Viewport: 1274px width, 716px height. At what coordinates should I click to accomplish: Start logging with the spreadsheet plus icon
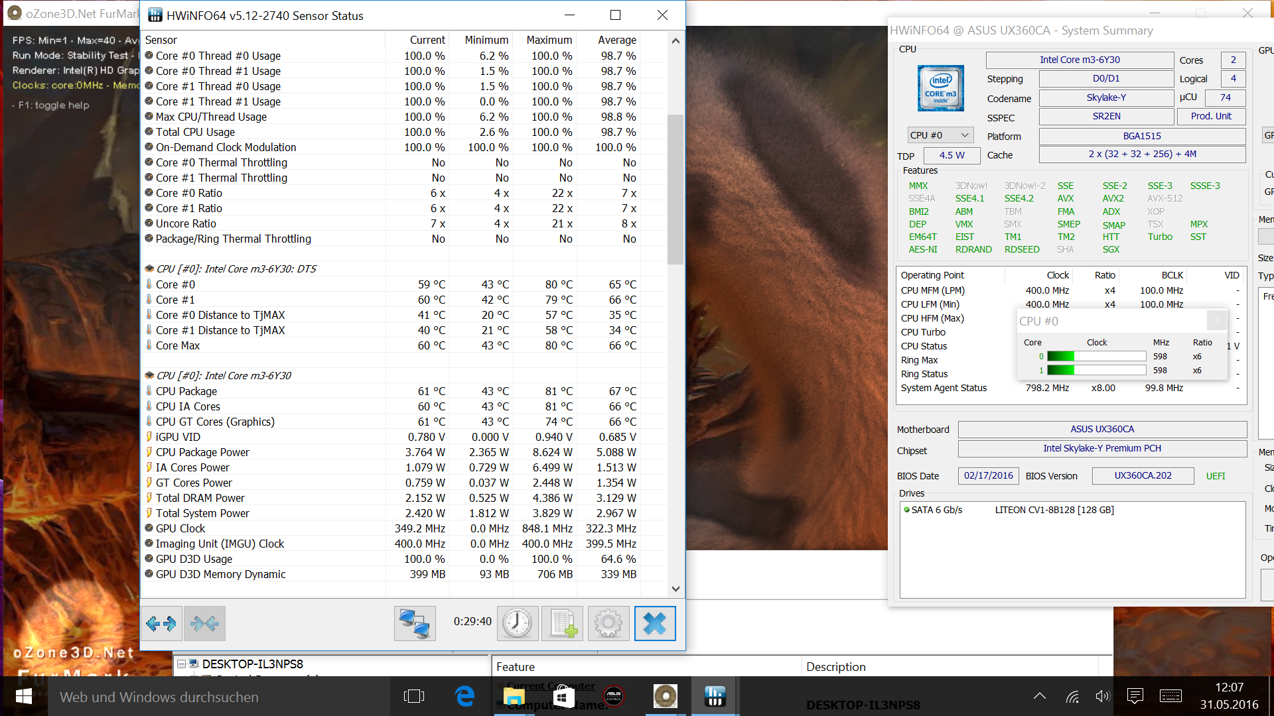pos(563,623)
